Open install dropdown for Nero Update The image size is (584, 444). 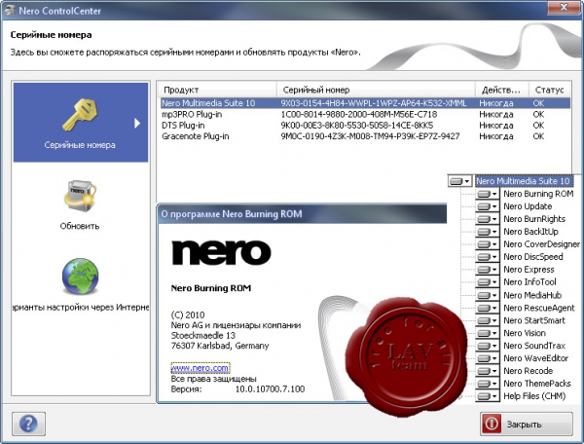488,206
